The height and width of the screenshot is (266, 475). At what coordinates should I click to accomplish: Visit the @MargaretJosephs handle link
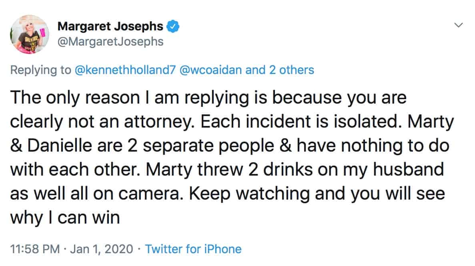coord(110,42)
